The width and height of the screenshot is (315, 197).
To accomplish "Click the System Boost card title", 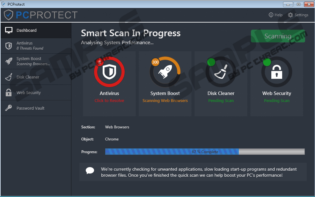I will 165,93.
